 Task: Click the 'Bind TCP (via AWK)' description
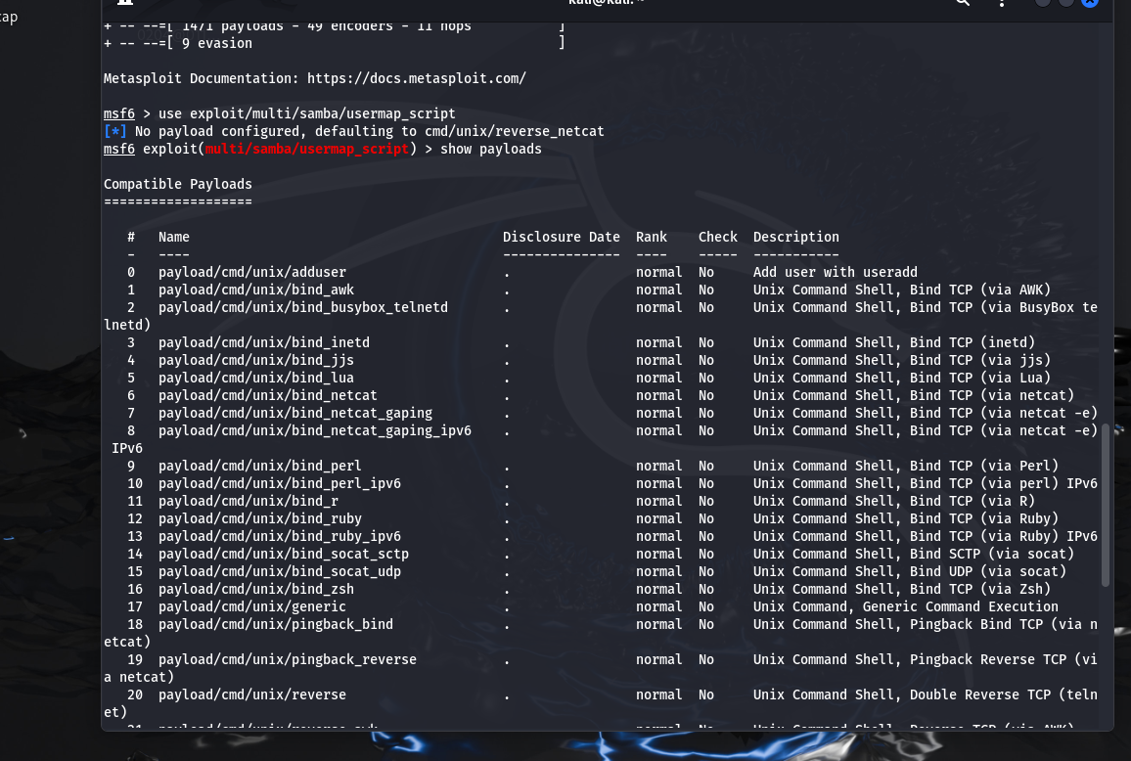coord(980,290)
